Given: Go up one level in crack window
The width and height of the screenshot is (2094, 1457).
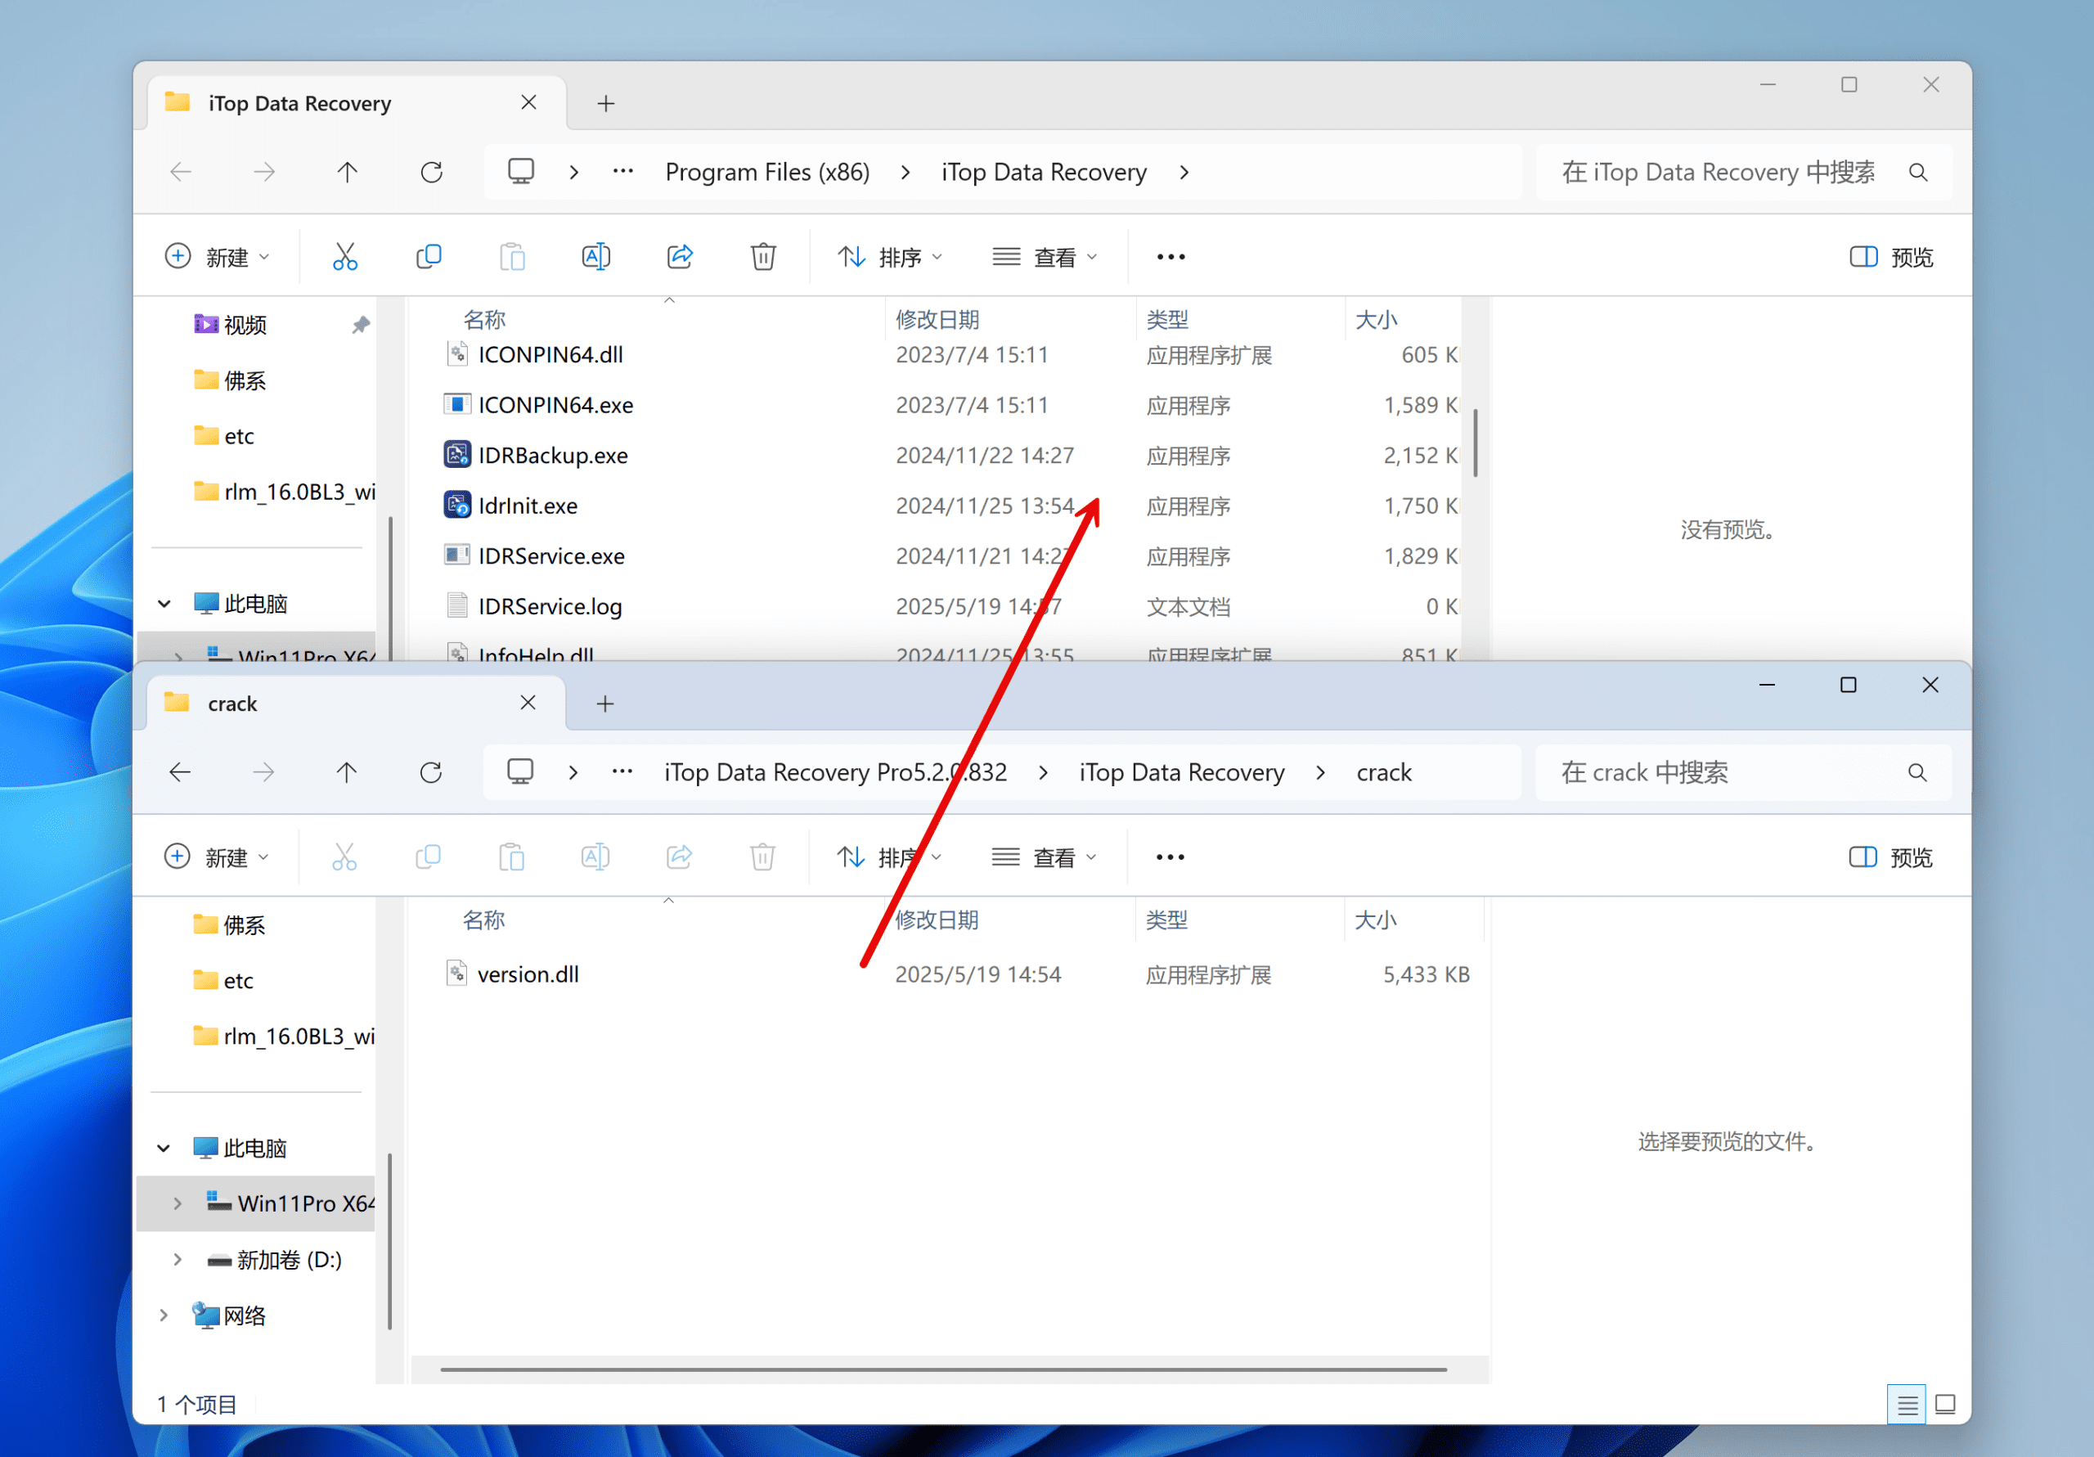Looking at the screenshot, I should [347, 773].
